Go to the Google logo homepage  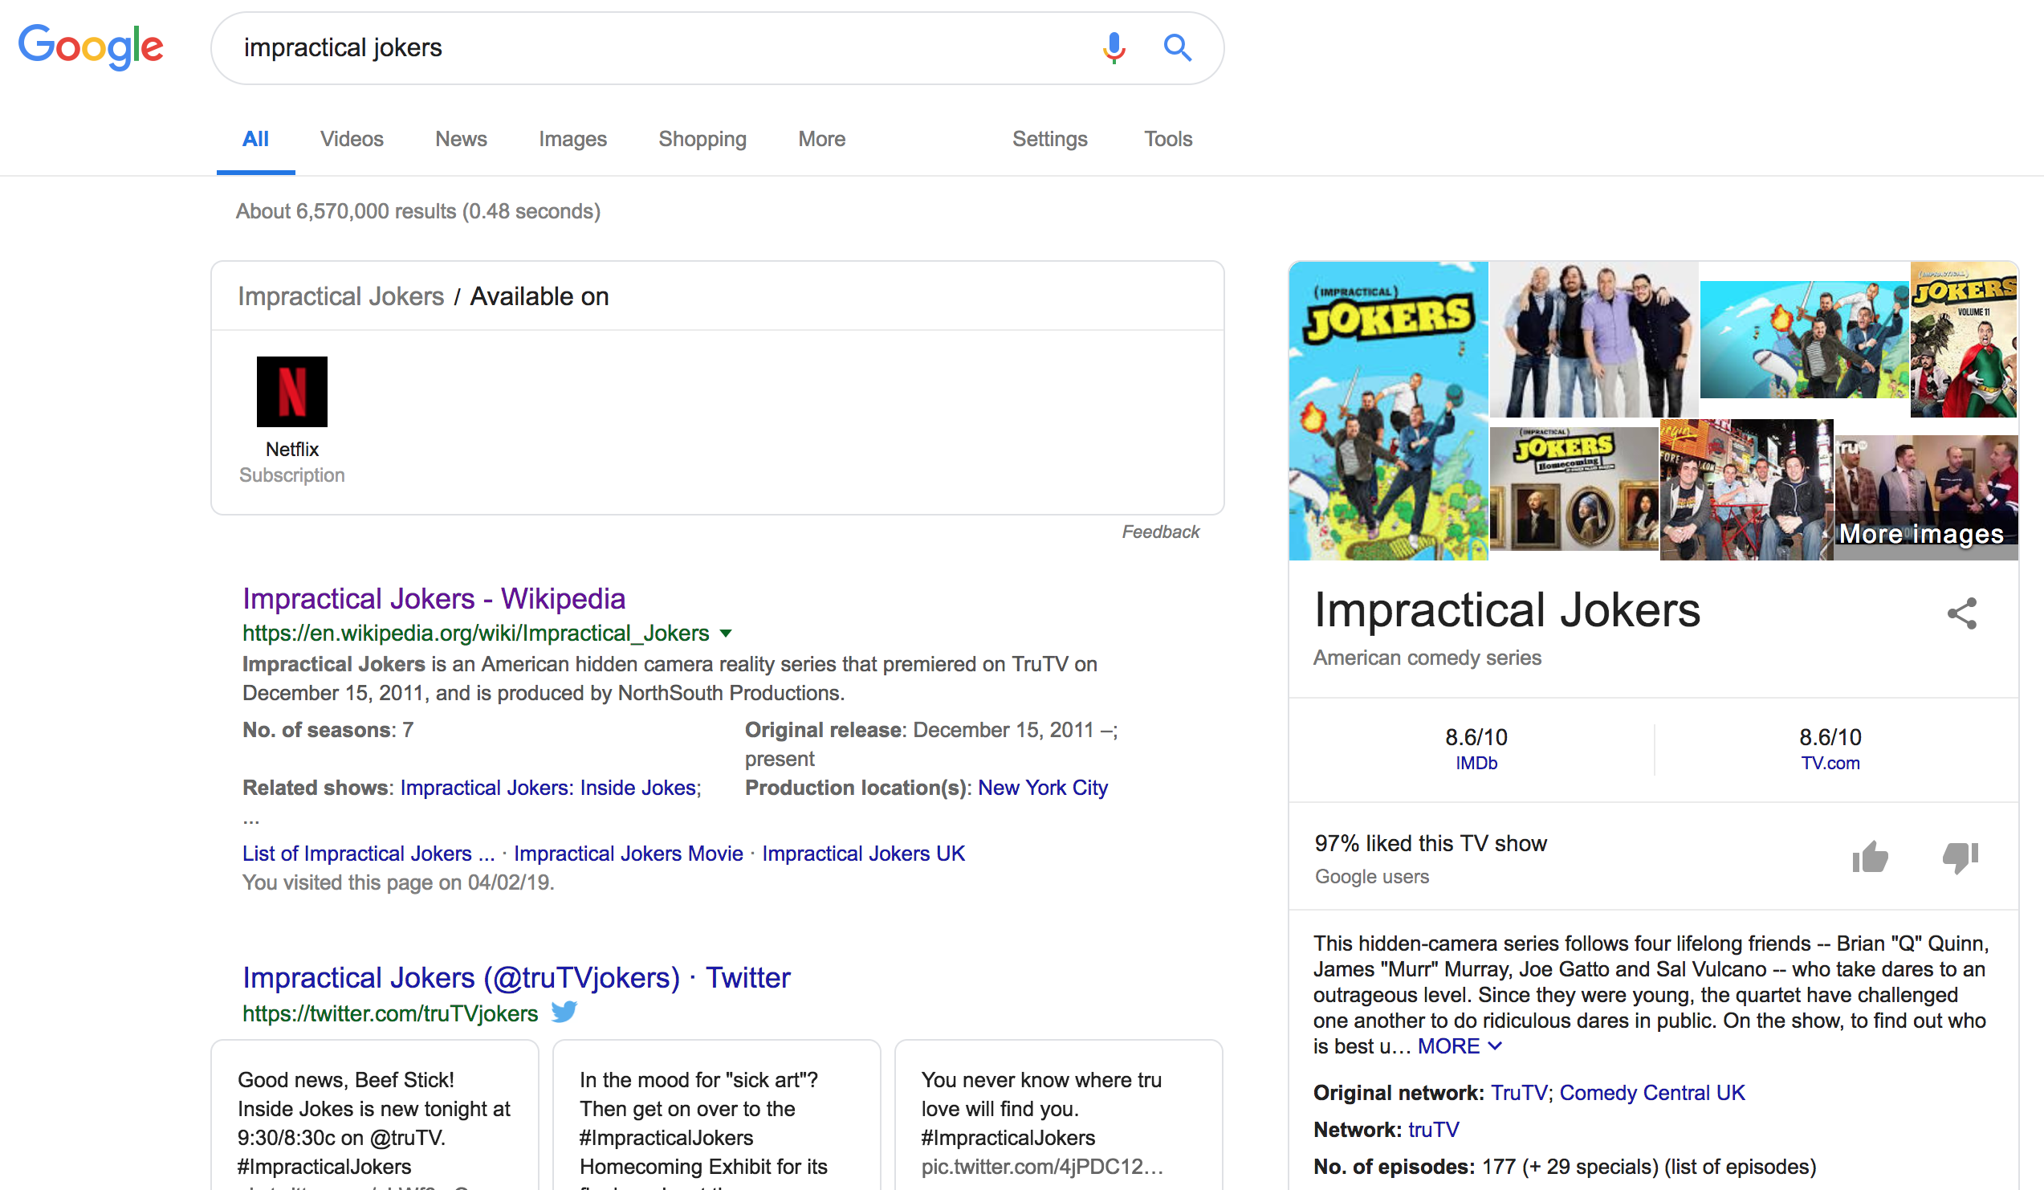[x=91, y=47]
